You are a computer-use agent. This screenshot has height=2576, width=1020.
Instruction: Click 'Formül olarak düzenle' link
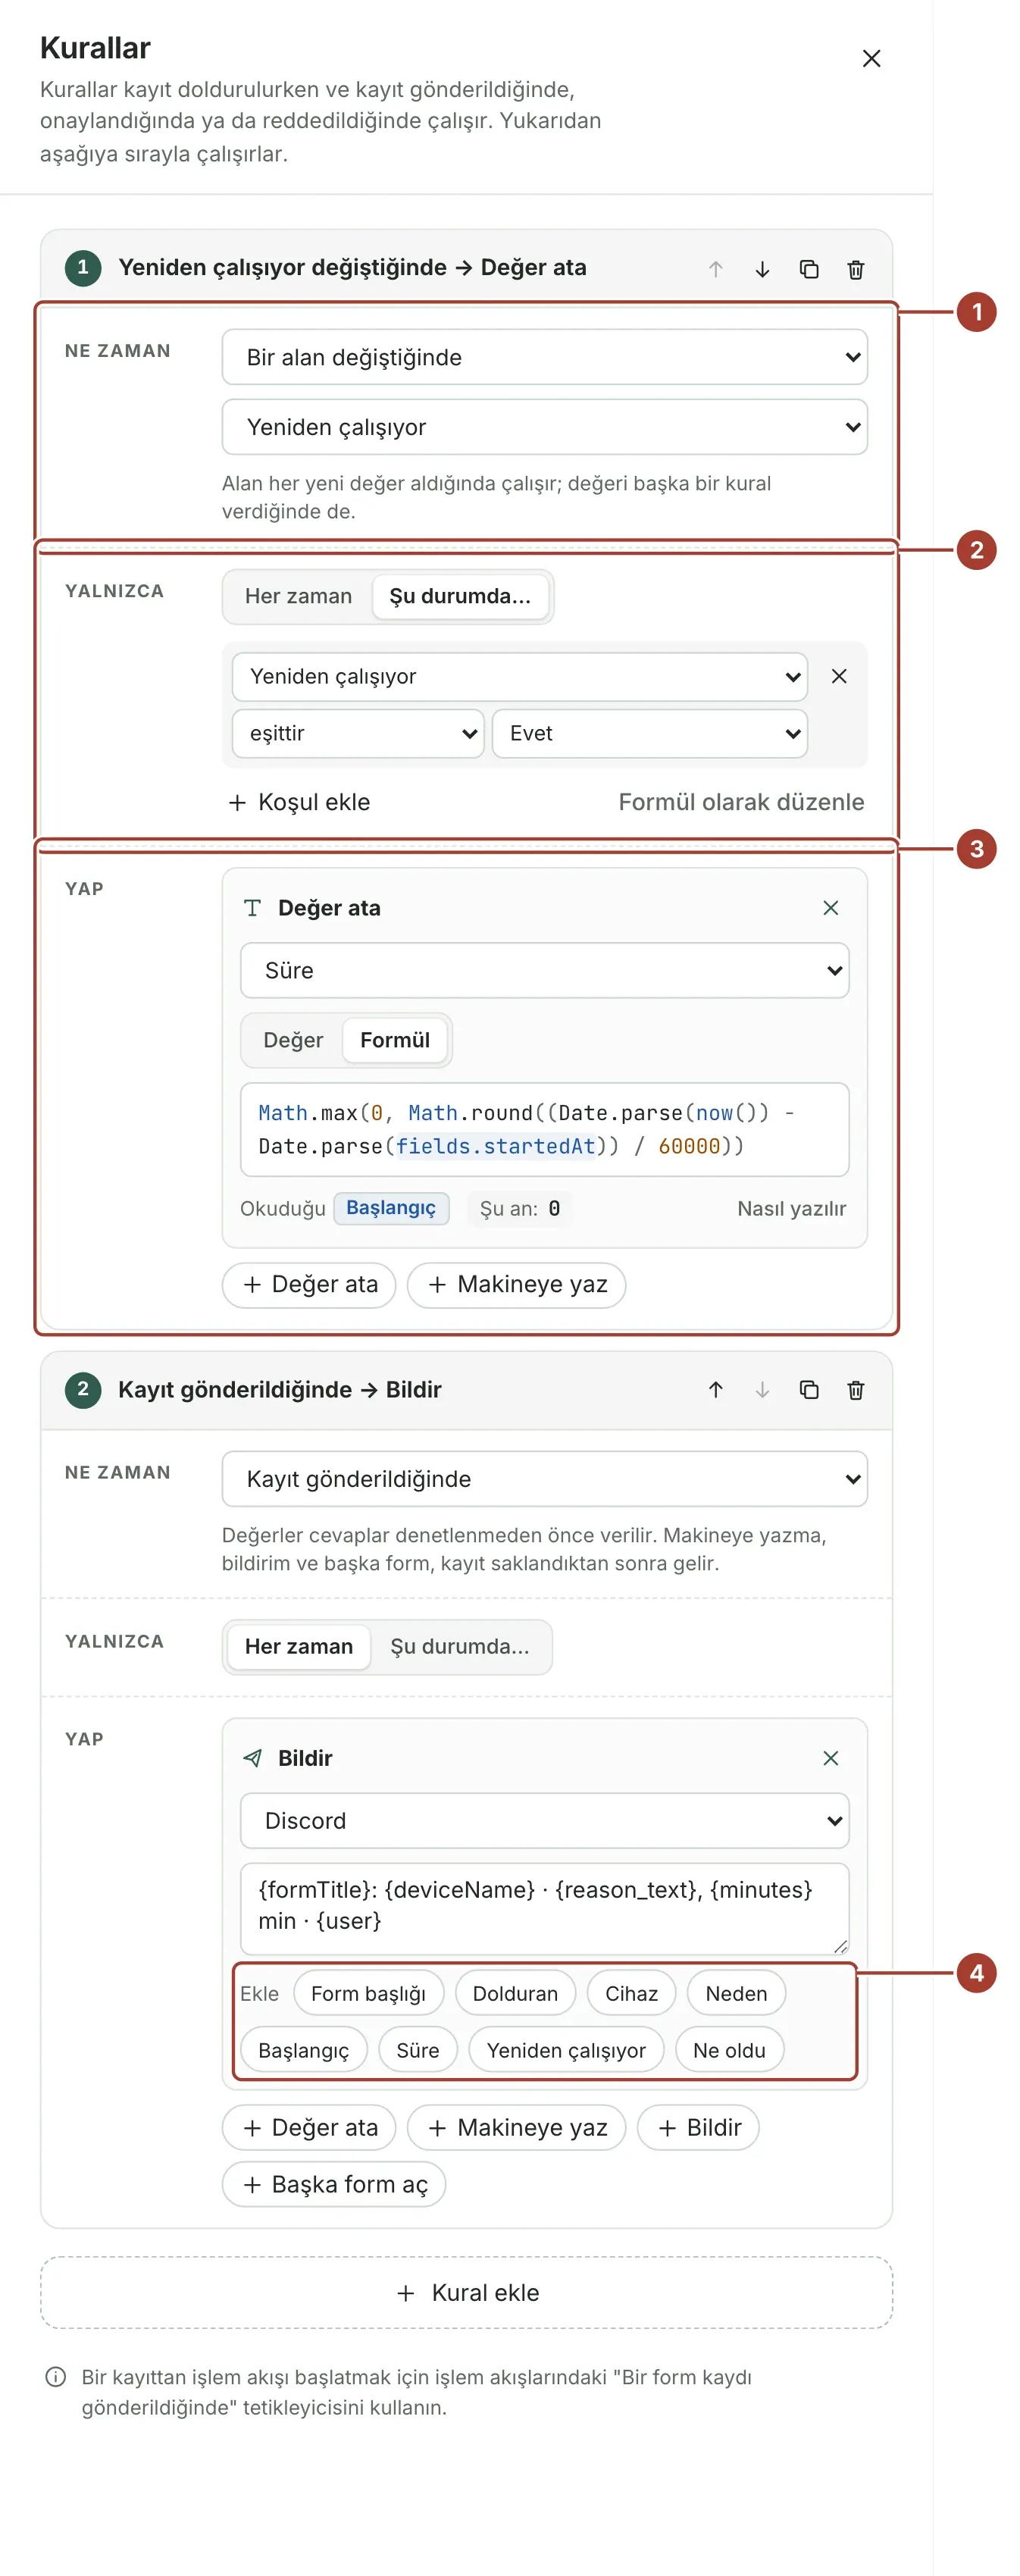[x=741, y=802]
